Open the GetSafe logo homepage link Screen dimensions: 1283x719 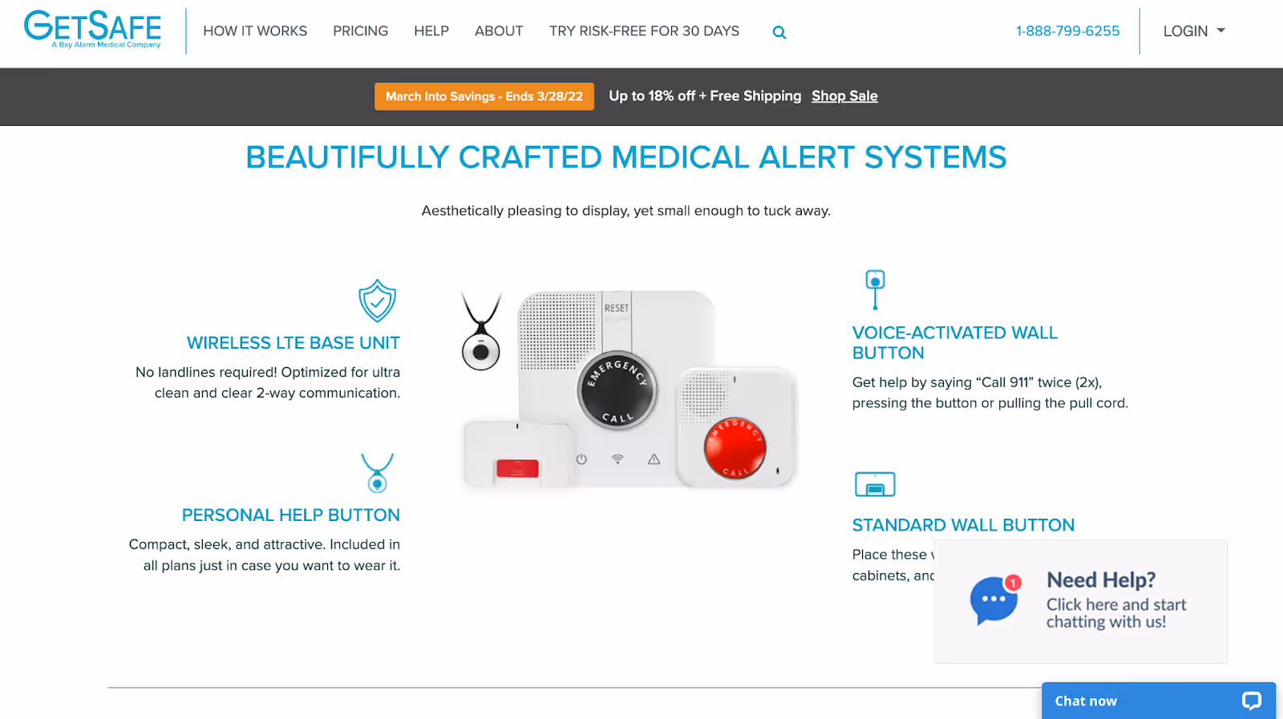tap(92, 30)
